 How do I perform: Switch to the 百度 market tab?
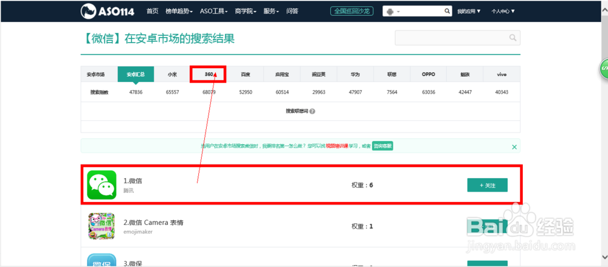246,74
